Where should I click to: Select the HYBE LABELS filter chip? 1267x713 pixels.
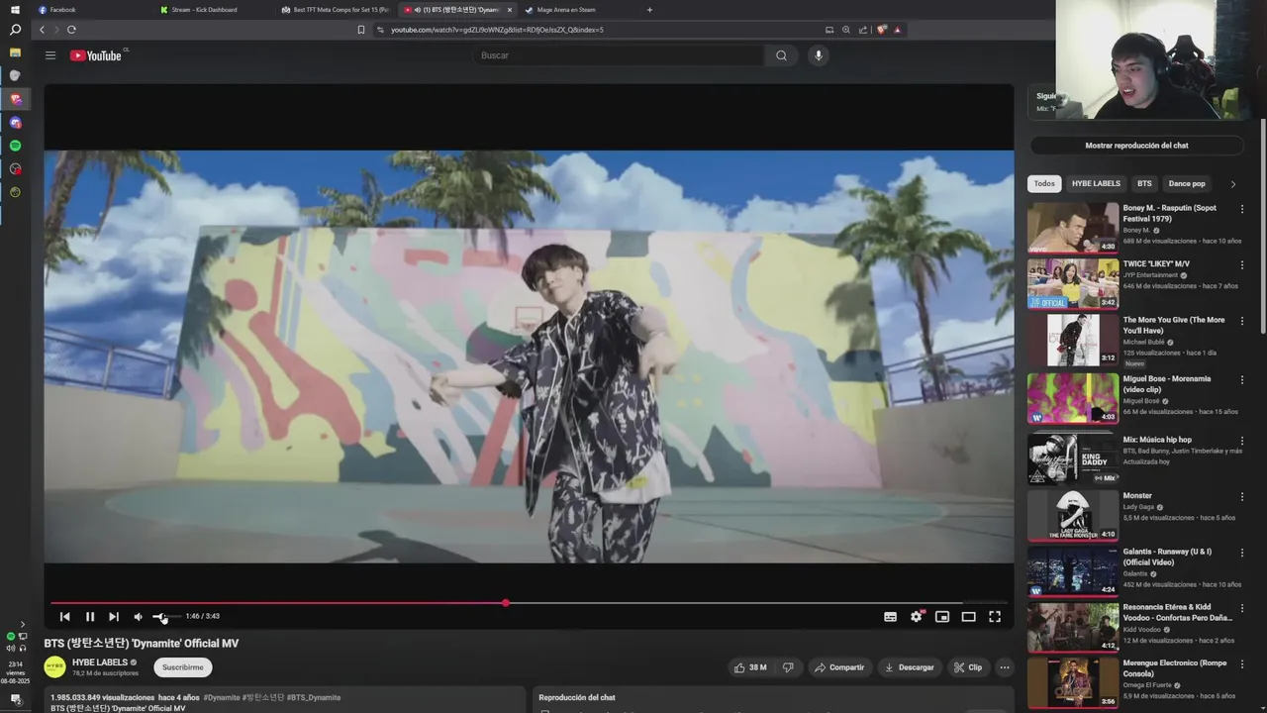1096,183
